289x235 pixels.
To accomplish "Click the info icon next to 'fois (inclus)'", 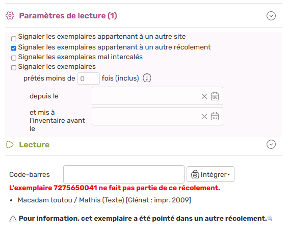I will [147, 78].
